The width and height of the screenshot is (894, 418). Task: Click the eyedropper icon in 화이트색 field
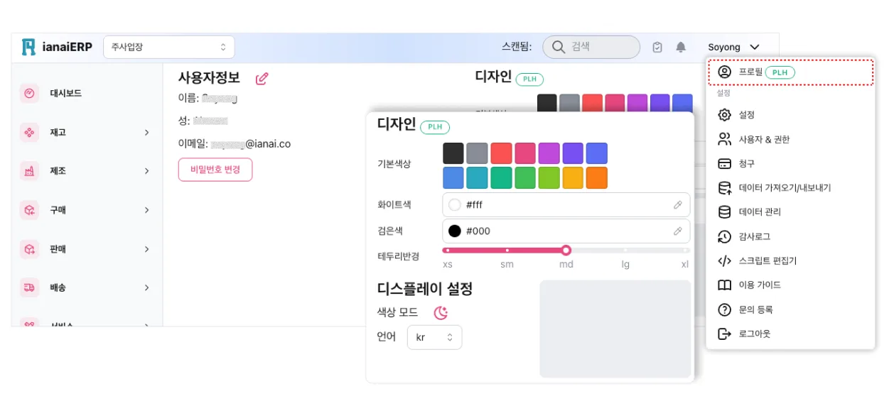click(678, 205)
